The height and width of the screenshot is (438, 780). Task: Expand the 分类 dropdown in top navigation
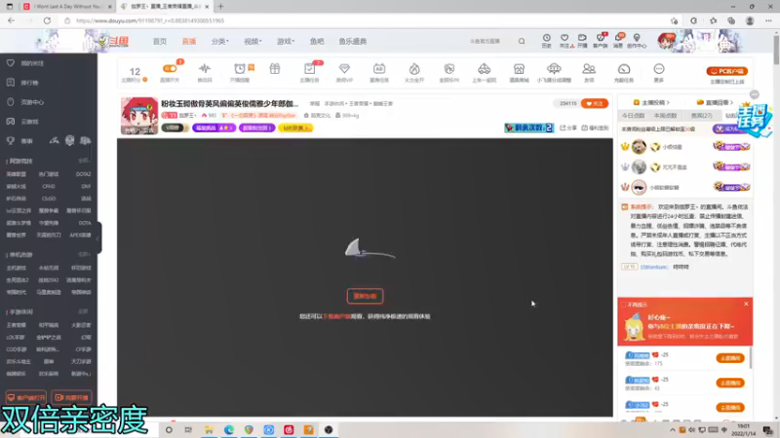pos(220,41)
